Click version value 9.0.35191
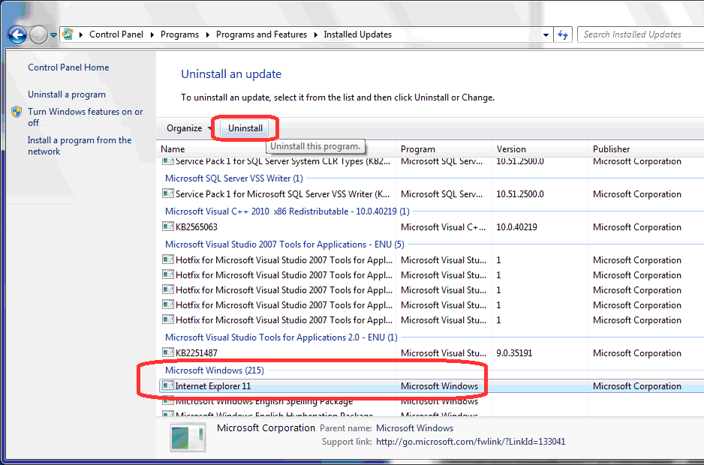This screenshot has height=465, width=704. point(514,353)
